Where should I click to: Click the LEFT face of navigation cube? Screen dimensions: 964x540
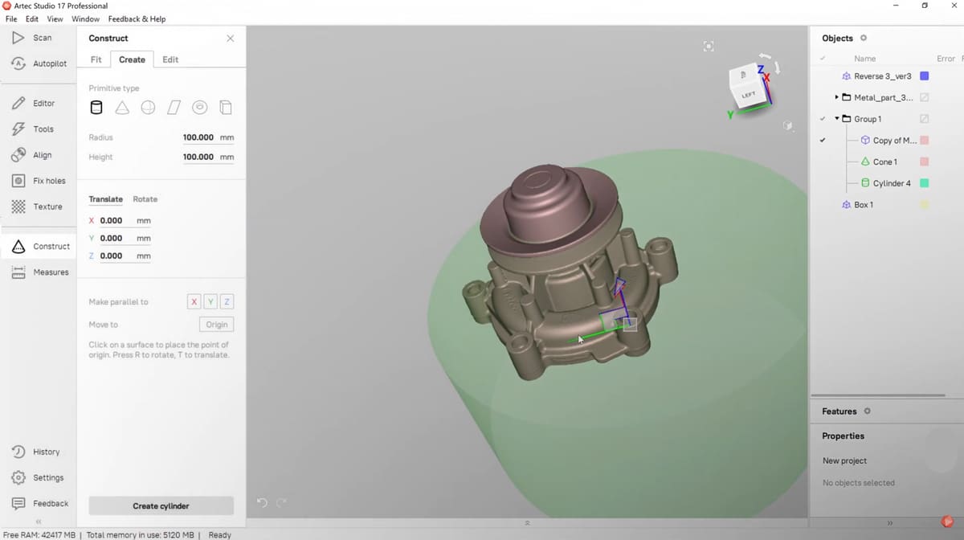coord(748,95)
